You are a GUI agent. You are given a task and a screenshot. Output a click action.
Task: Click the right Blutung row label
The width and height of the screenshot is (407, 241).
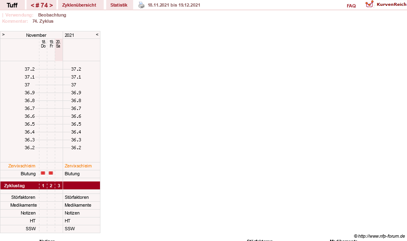pos(72,174)
